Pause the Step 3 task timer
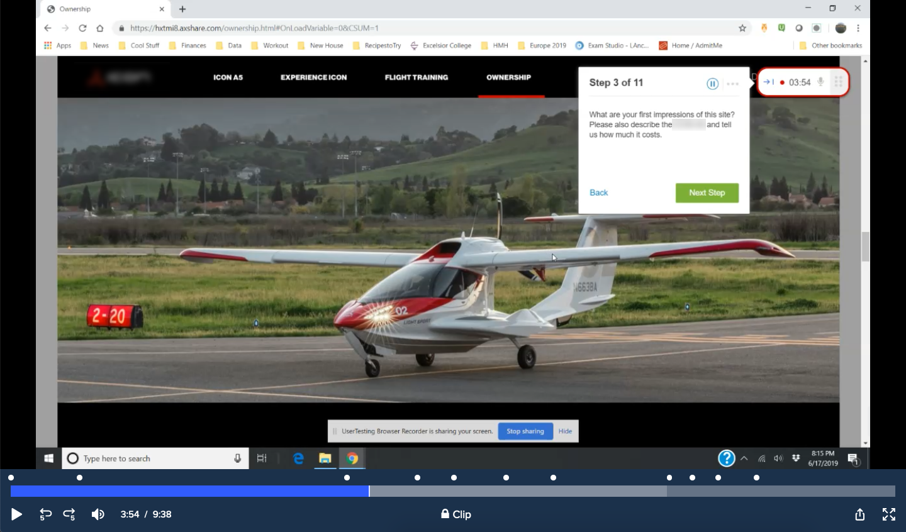906x532 pixels. (x=712, y=83)
